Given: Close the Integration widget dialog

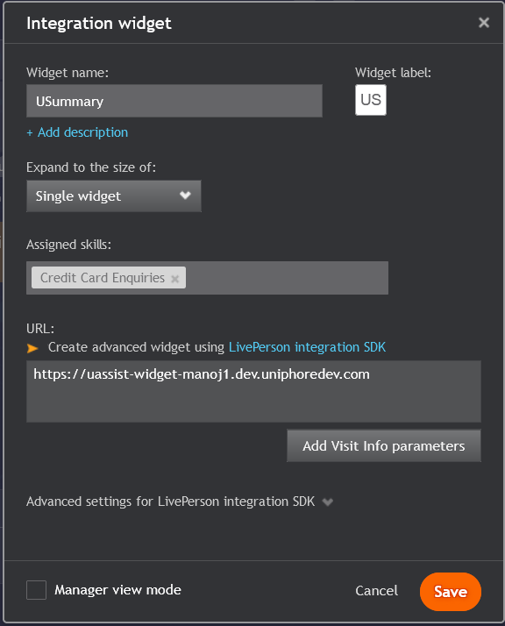Looking at the screenshot, I should pyautogui.click(x=483, y=23).
